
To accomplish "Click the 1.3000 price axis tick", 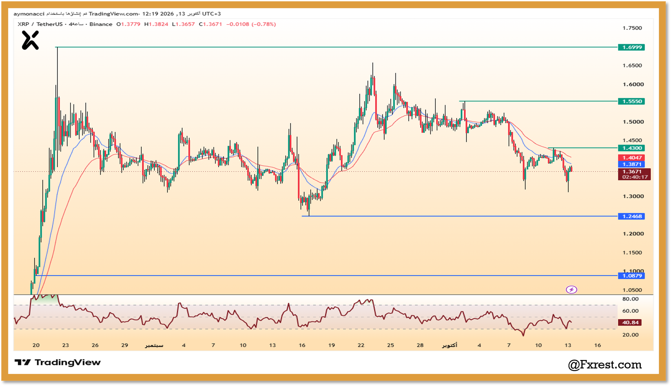I will coord(633,196).
